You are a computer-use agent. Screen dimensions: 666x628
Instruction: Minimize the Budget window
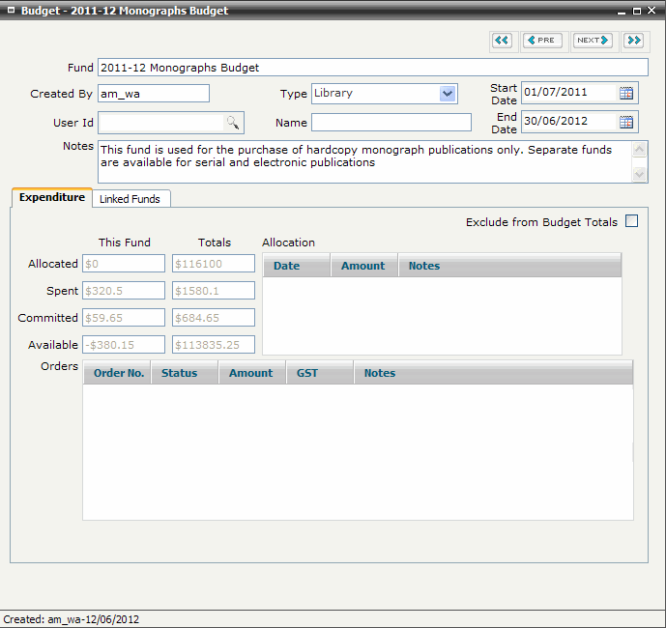pyautogui.click(x=622, y=12)
